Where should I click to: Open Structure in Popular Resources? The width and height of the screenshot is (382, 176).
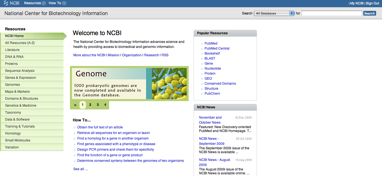211,89
